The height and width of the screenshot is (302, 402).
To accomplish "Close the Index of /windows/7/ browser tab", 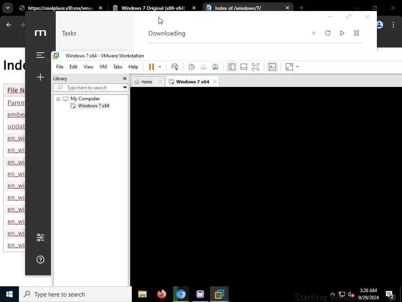I will click(x=287, y=8).
